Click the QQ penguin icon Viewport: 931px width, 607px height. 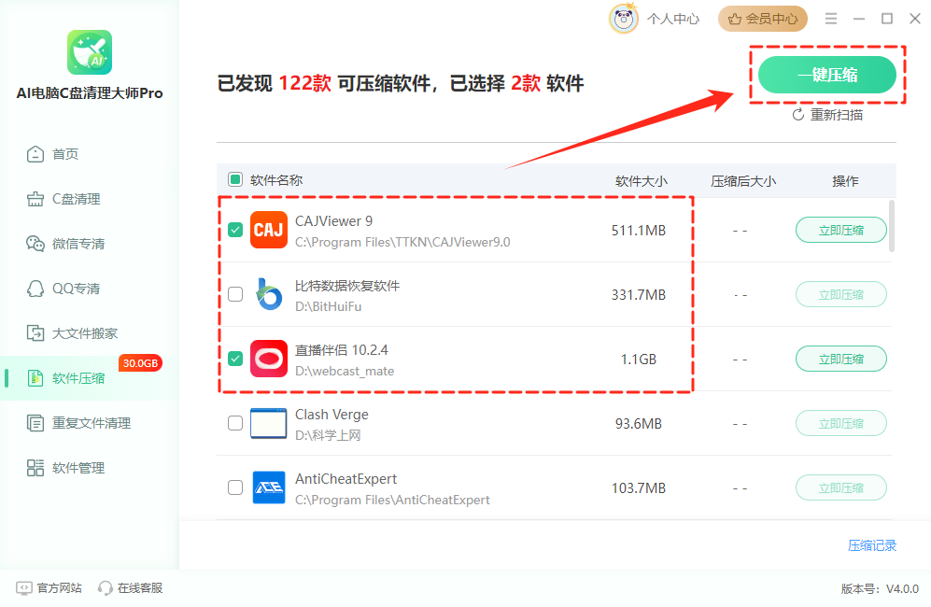tap(35, 289)
